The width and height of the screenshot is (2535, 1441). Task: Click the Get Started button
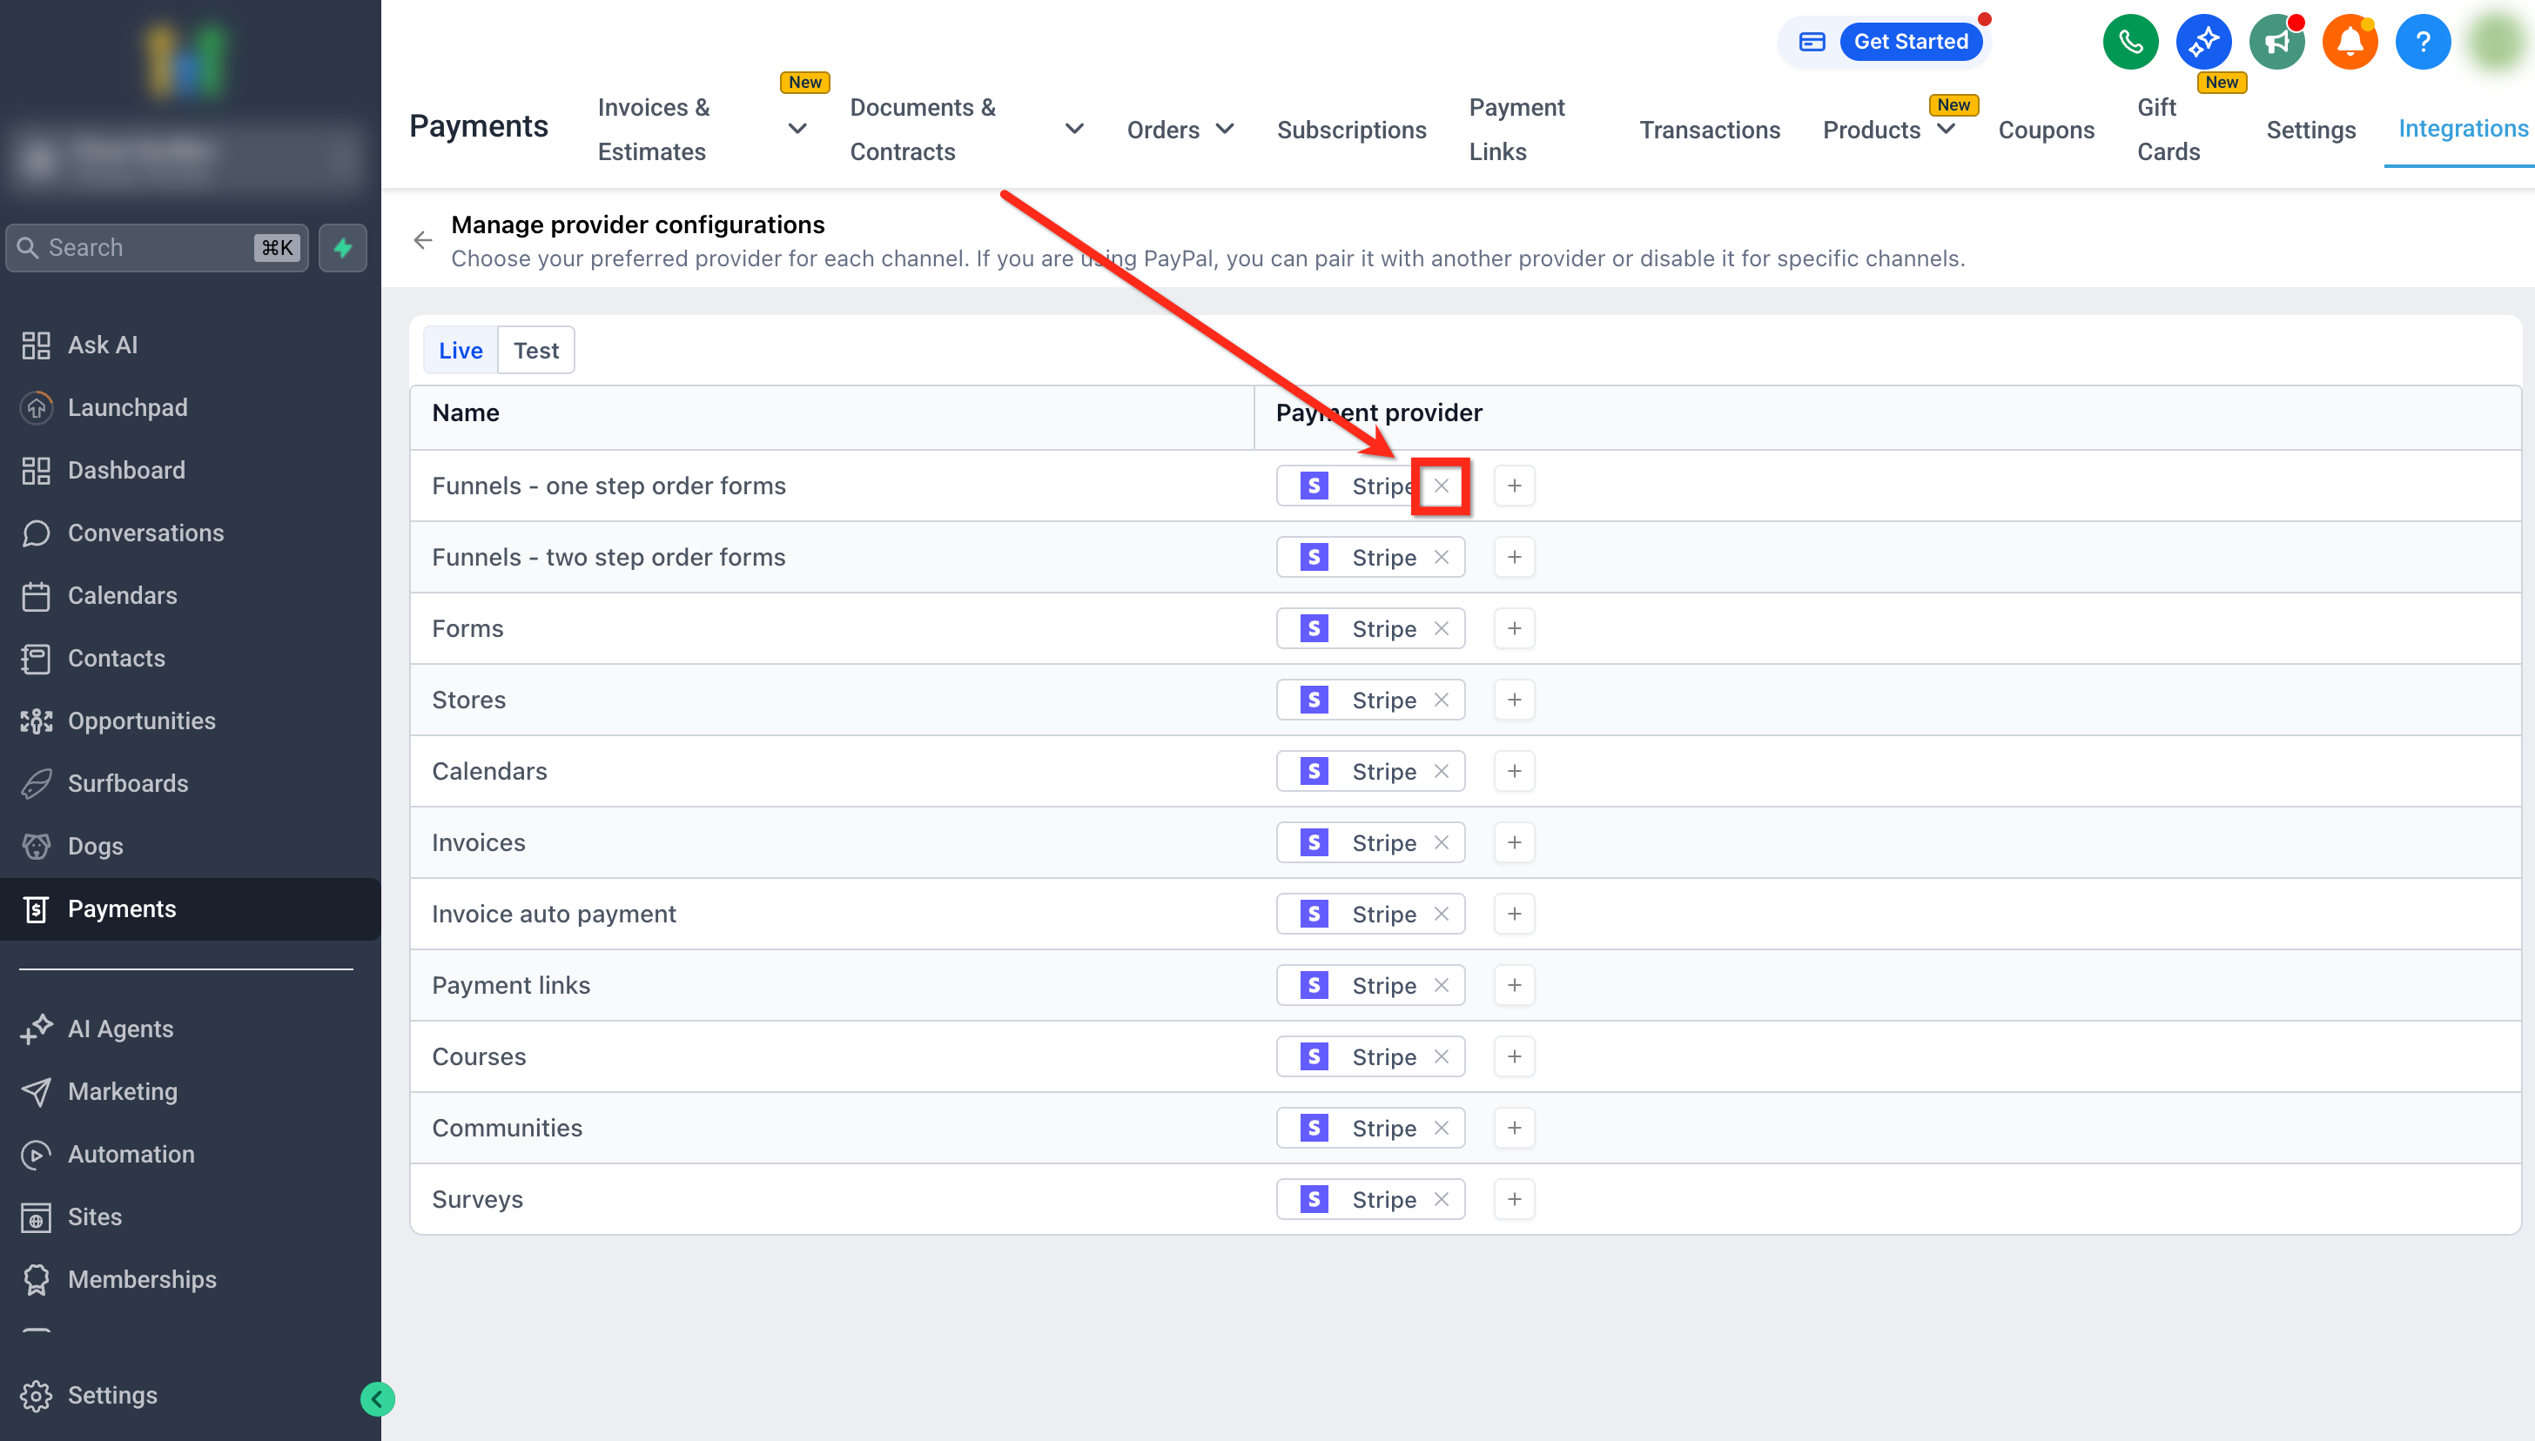[1911, 42]
